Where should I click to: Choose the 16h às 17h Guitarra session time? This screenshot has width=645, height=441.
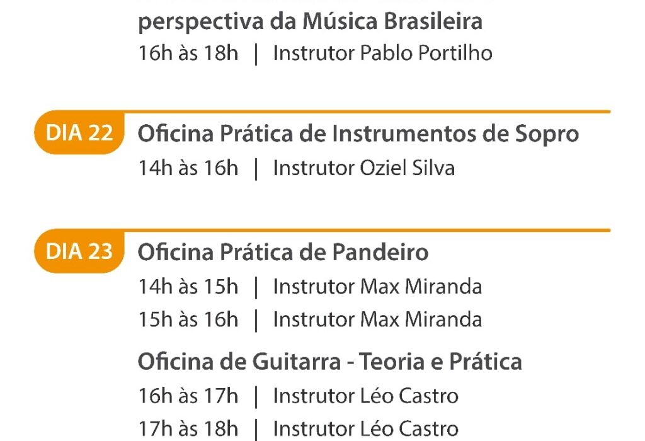click(188, 396)
